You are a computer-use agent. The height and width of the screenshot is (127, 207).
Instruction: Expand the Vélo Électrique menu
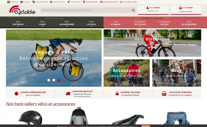click(18, 24)
